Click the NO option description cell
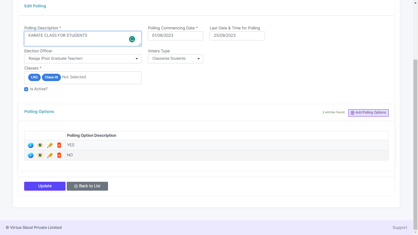The width and height of the screenshot is (418, 235). [227, 155]
